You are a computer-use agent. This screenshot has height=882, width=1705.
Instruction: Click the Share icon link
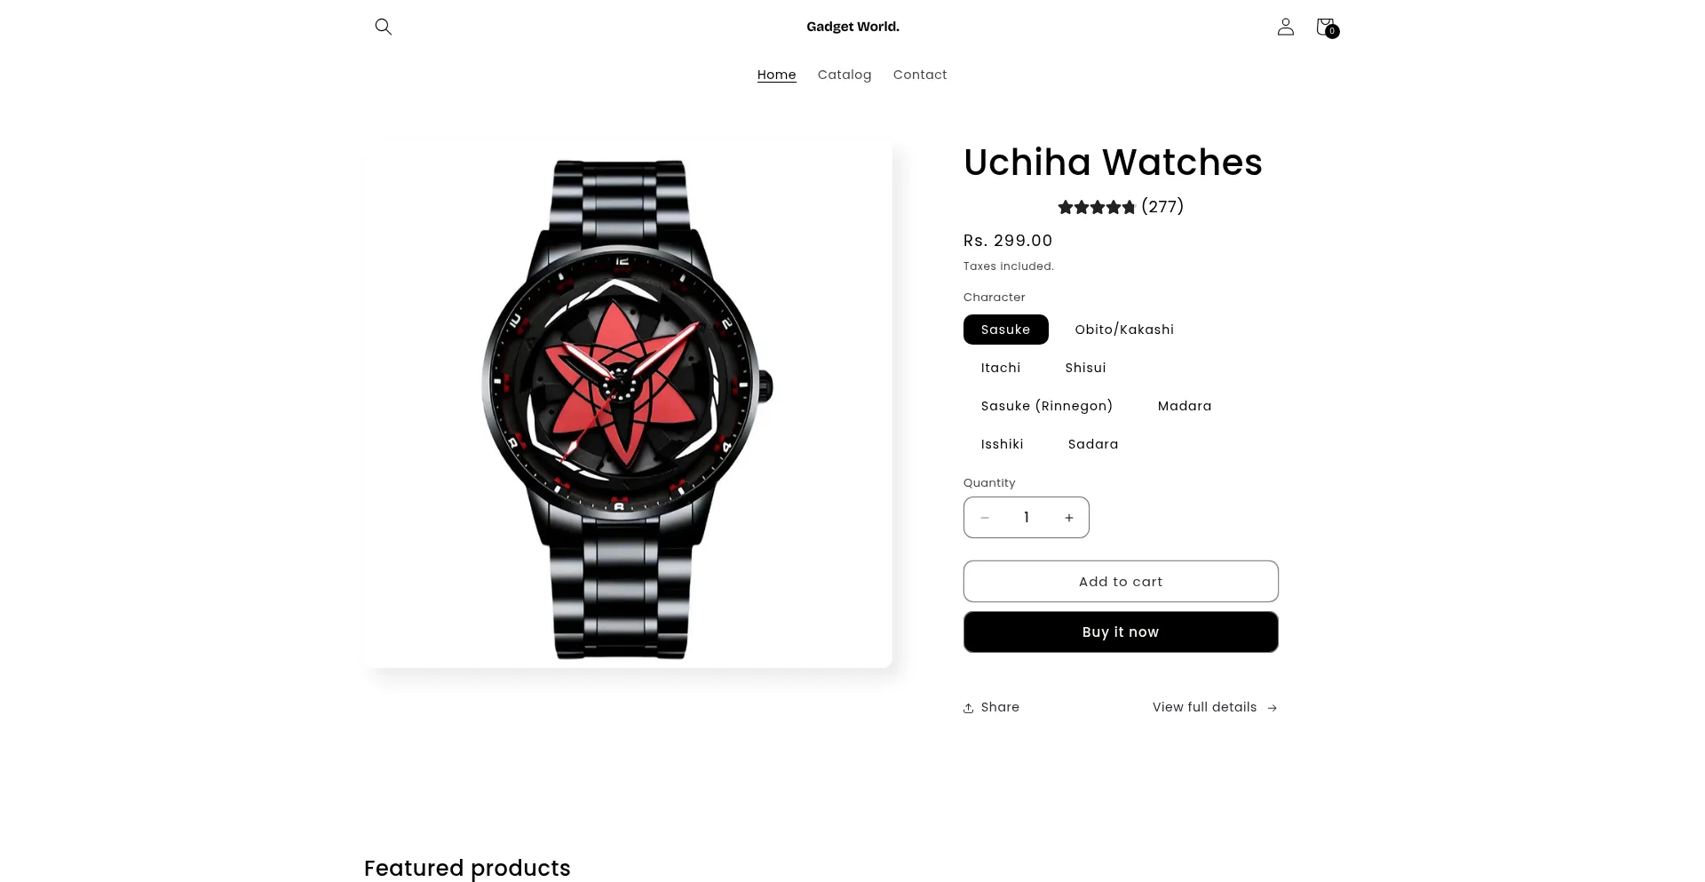pyautogui.click(x=991, y=708)
